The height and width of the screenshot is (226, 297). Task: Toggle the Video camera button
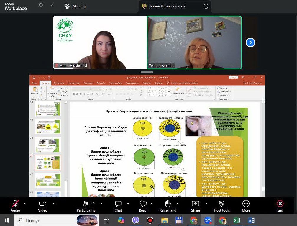click(43, 204)
